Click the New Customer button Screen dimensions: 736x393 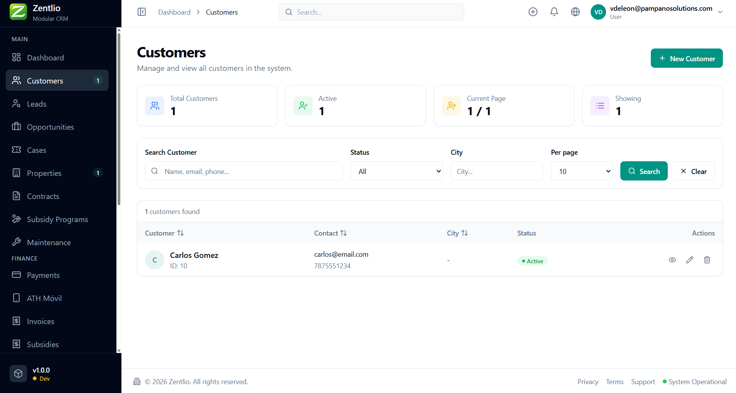tap(687, 59)
